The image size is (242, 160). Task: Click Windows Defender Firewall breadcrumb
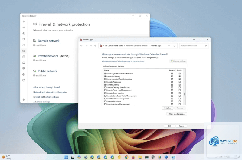tap(137, 46)
